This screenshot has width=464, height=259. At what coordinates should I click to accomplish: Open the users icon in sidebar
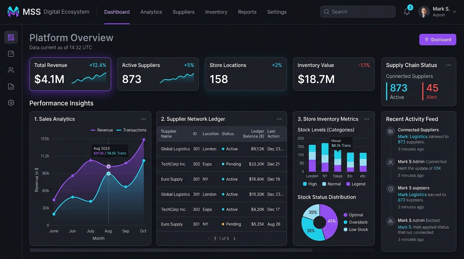click(11, 70)
